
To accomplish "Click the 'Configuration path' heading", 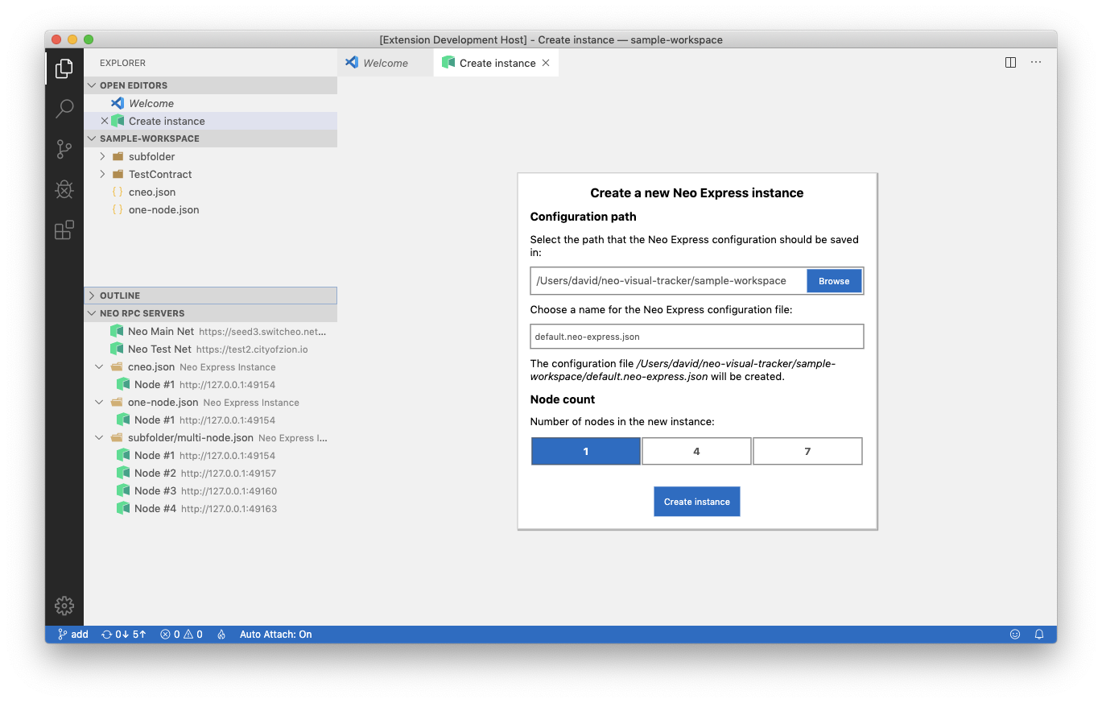I will pyautogui.click(x=584, y=217).
